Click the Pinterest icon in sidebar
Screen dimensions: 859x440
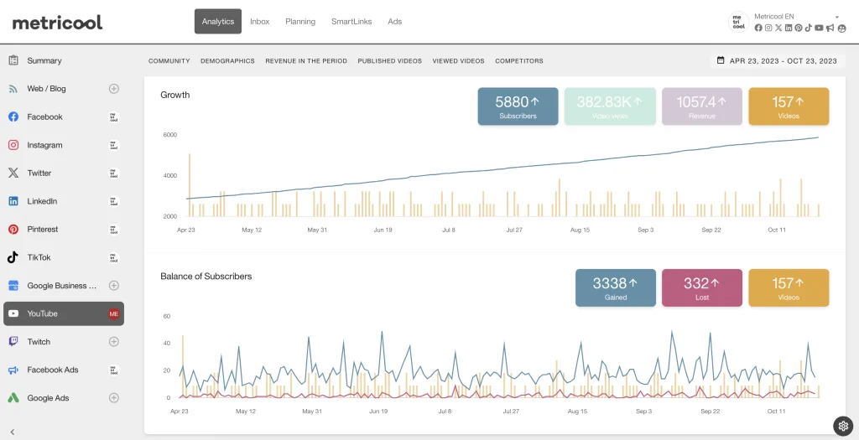13,229
